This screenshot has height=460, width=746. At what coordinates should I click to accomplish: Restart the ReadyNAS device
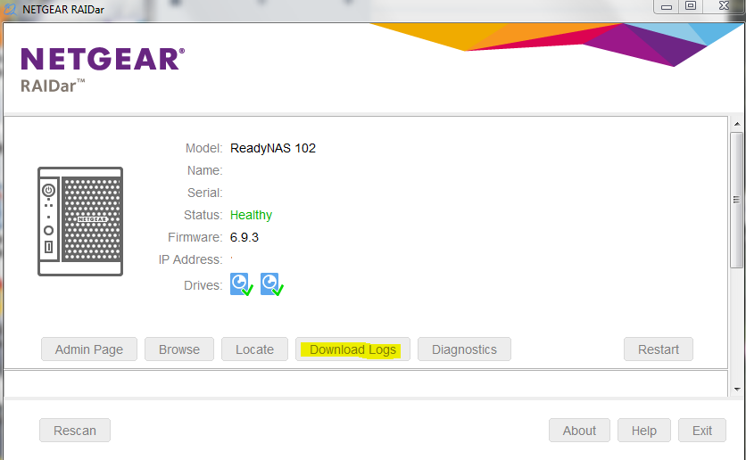tap(659, 349)
